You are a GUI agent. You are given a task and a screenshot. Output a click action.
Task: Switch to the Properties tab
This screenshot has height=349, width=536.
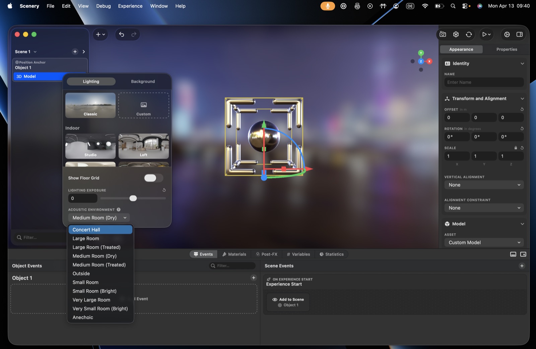pos(507,49)
